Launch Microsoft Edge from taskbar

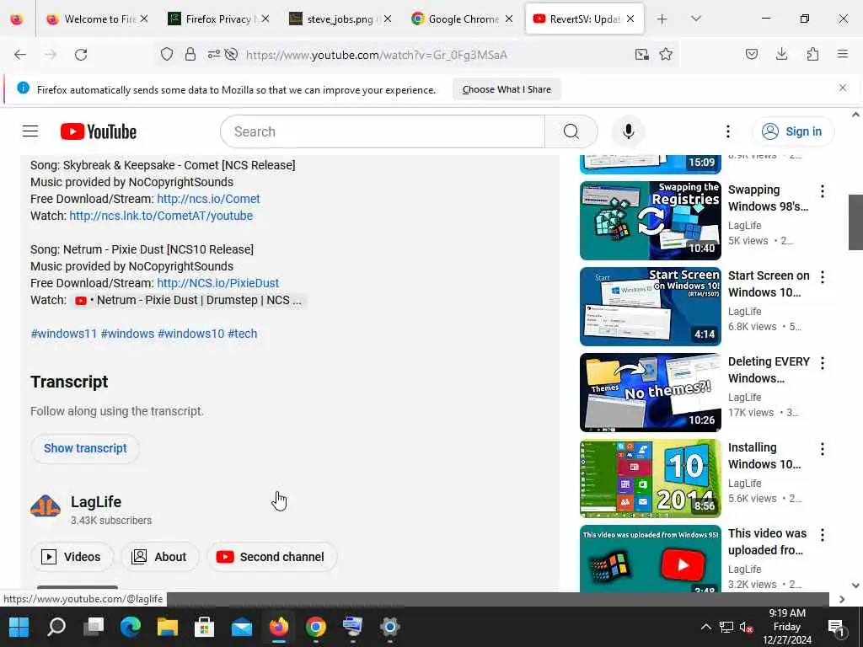(x=131, y=627)
